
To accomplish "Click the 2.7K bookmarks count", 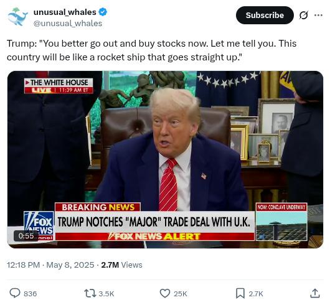I will pos(256,294).
